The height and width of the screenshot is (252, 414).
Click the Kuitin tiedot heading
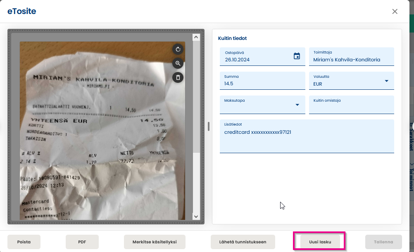tap(232, 38)
